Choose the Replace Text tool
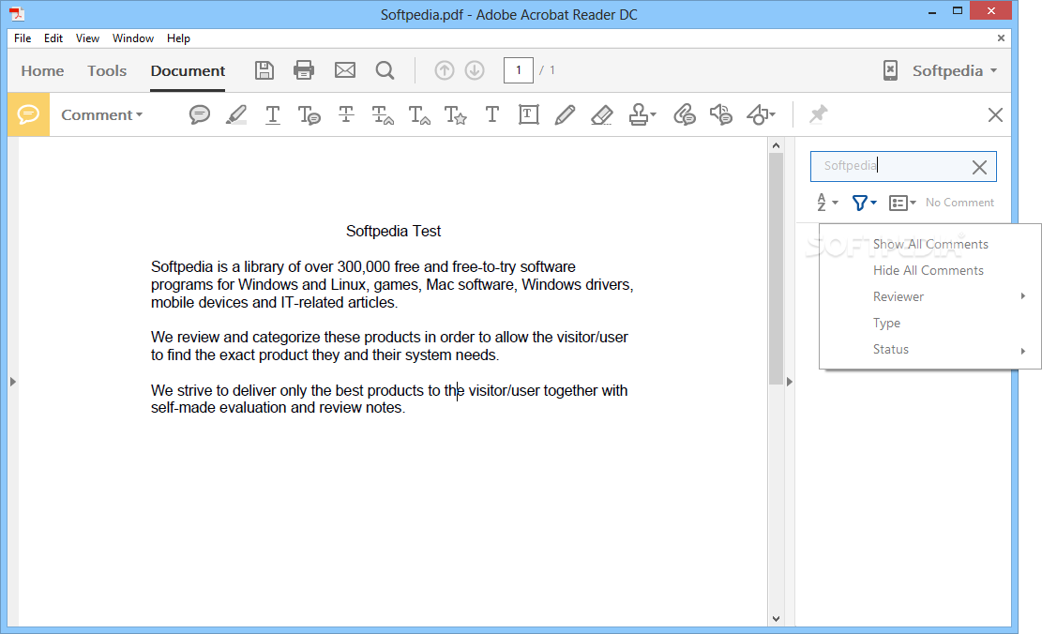Screen dimensions: 1042x634 click(383, 115)
